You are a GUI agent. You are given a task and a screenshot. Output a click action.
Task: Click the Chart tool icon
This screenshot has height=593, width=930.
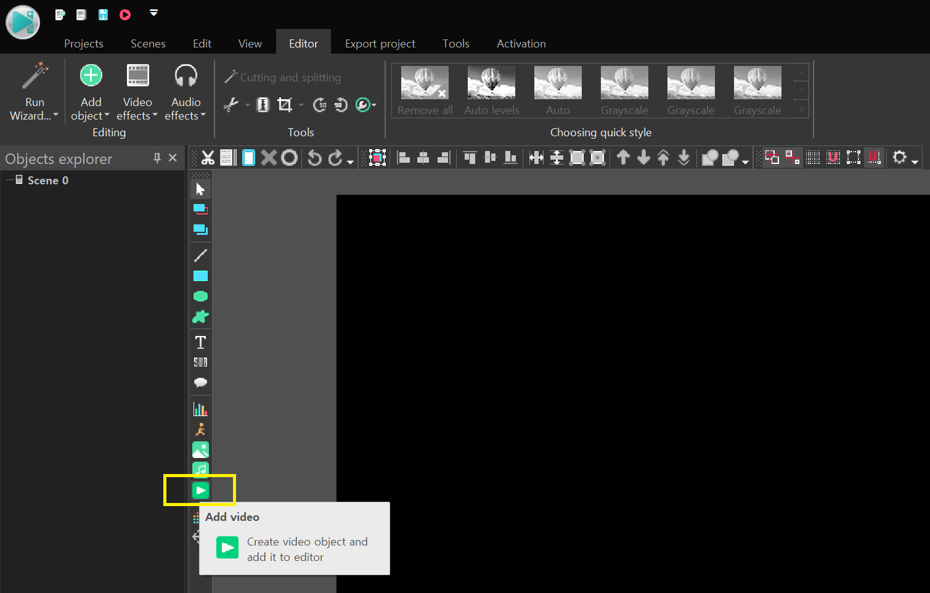tap(200, 409)
